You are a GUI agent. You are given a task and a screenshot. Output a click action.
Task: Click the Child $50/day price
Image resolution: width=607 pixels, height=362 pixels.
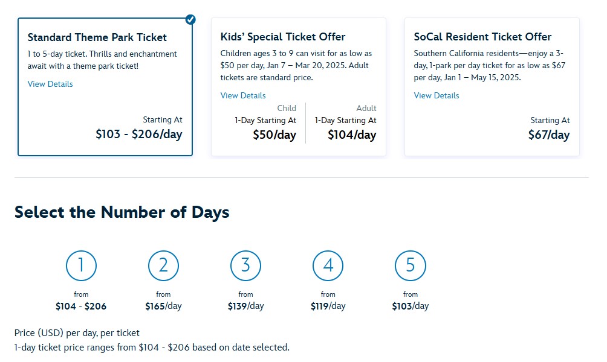274,135
